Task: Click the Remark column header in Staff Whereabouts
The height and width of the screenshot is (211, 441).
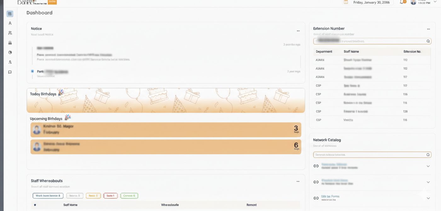Action: tap(251, 205)
